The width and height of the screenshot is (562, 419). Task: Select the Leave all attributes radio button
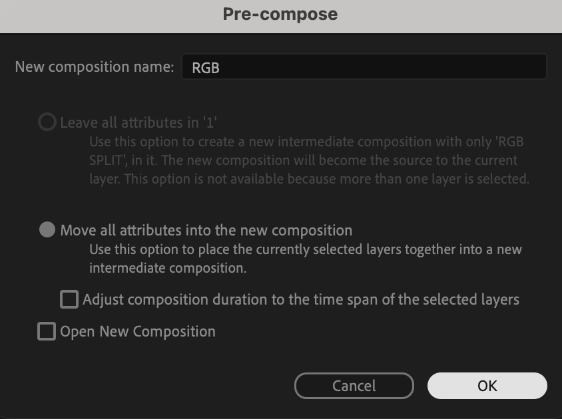tap(47, 122)
